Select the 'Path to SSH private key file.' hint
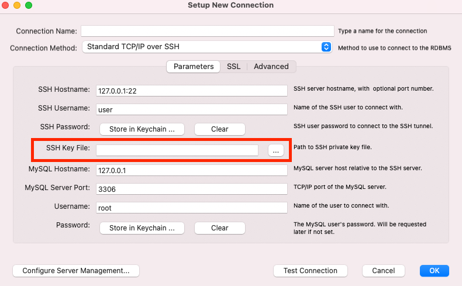The image size is (462, 286). coord(332,147)
